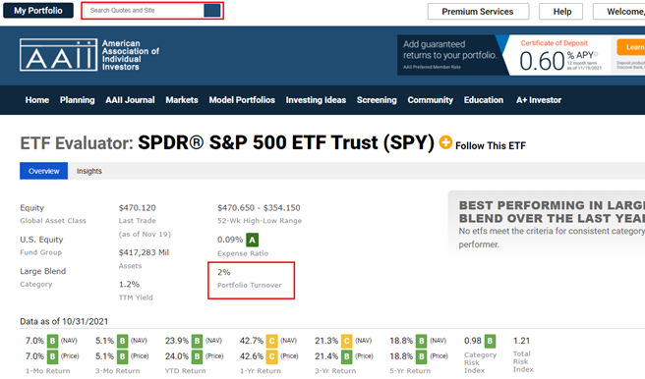Screen dimensions: 645x379
Task: Click 'Data as of 10/31/2021' text
Action: pyautogui.click(x=64, y=321)
